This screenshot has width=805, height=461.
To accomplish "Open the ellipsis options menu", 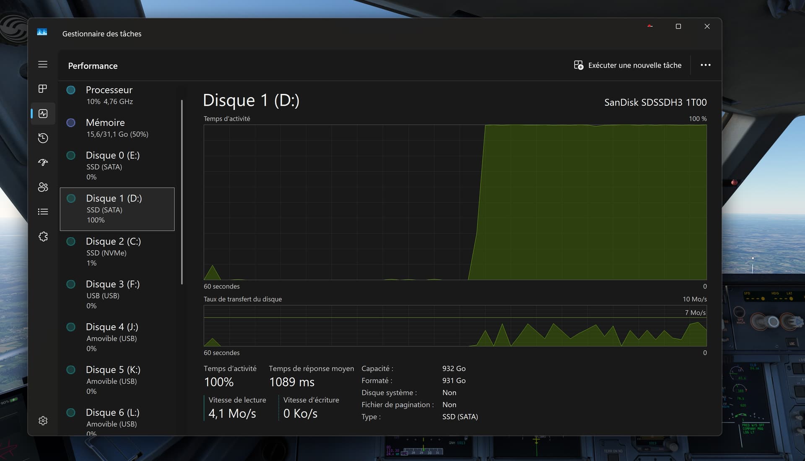I will (706, 65).
